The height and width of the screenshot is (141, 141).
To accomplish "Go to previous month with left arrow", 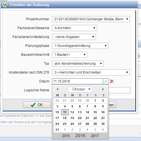I will 58,89.
